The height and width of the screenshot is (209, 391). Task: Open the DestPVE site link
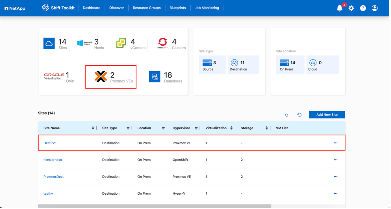tap(50, 143)
